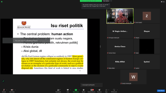Click the green annotation pencil icon
Viewport: 166px width, 93px height.
coord(3,81)
